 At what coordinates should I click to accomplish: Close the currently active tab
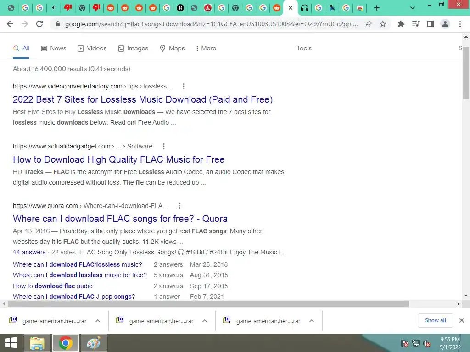pyautogui.click(x=291, y=8)
